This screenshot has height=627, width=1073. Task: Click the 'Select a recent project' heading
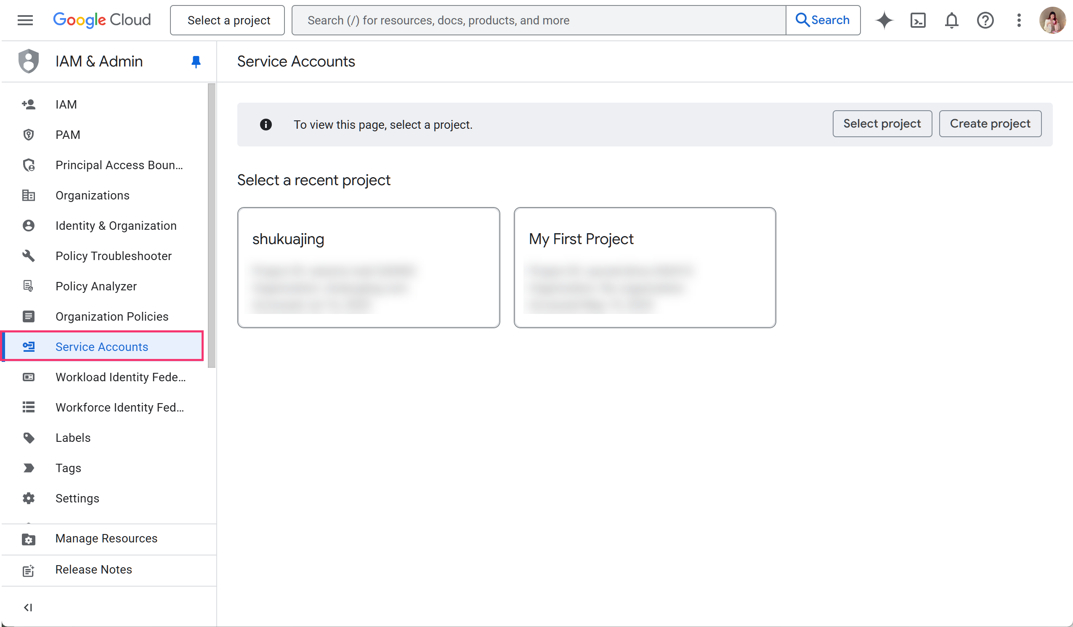pyautogui.click(x=314, y=180)
